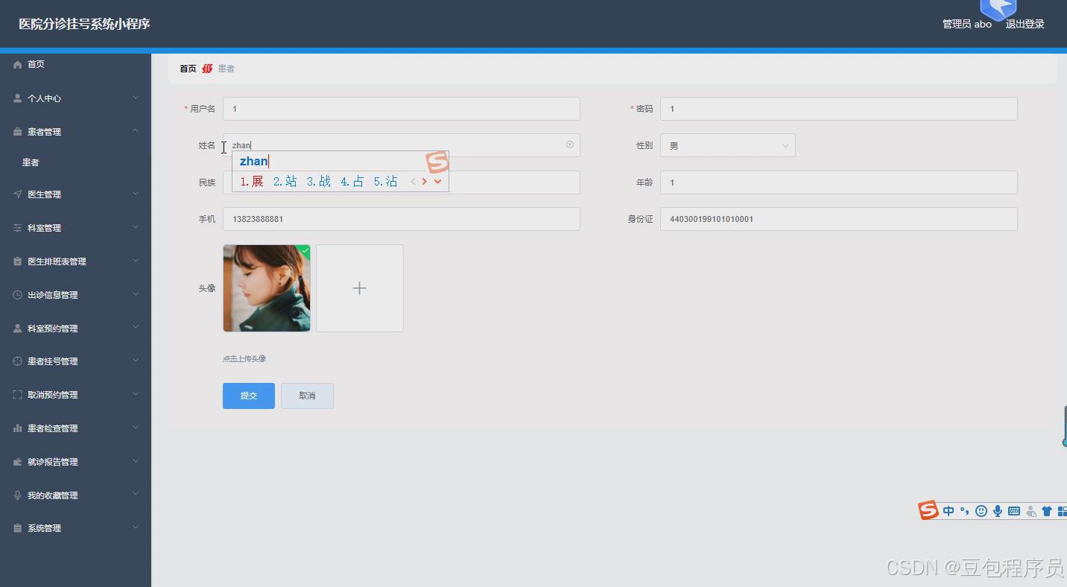Open the soft keyboard icon on IME toolbar
1067x587 pixels.
[1014, 511]
